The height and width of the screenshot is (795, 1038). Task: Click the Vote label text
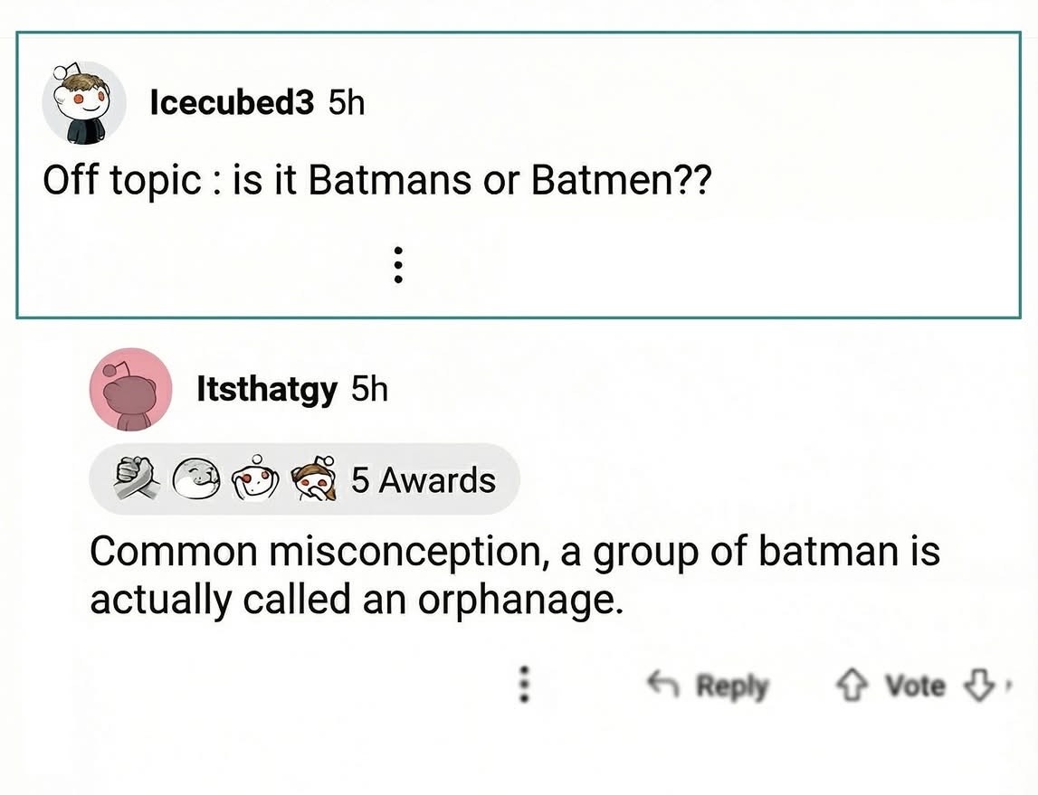click(916, 686)
